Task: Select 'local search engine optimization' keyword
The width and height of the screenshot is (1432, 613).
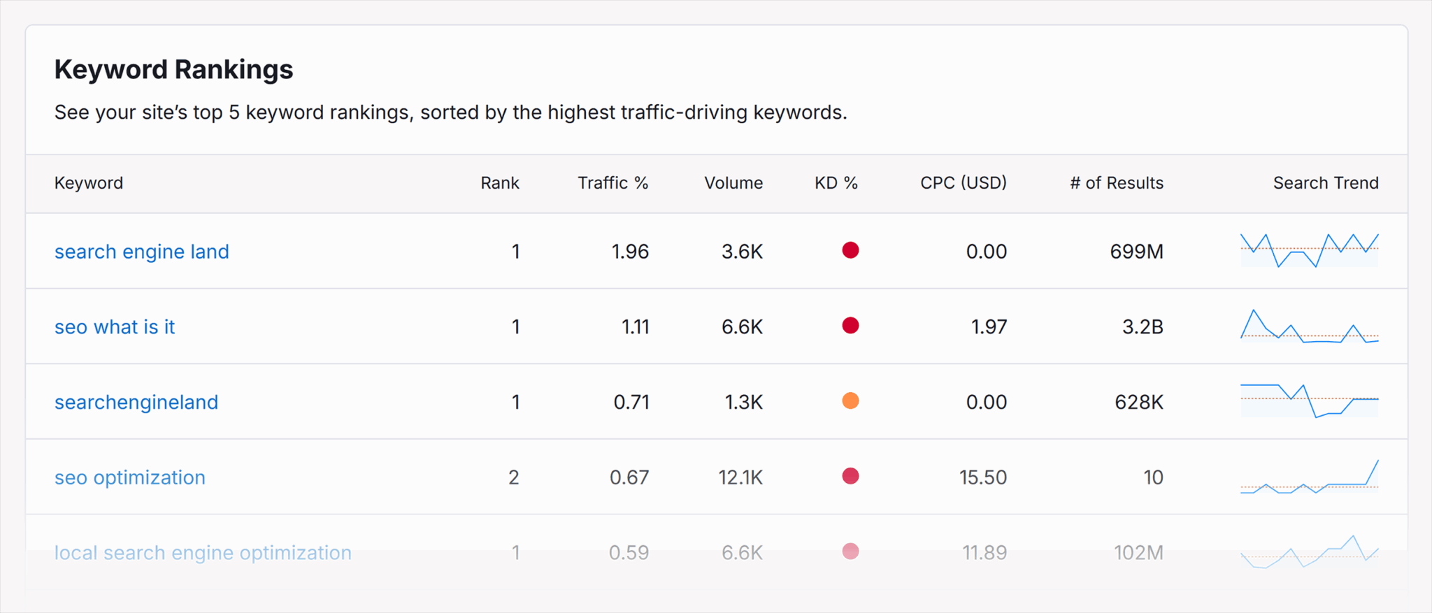Action: (x=203, y=553)
